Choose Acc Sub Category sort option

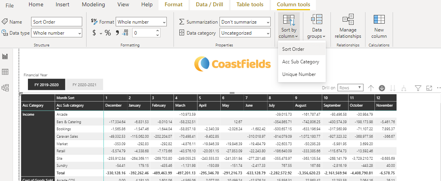pos(302,62)
